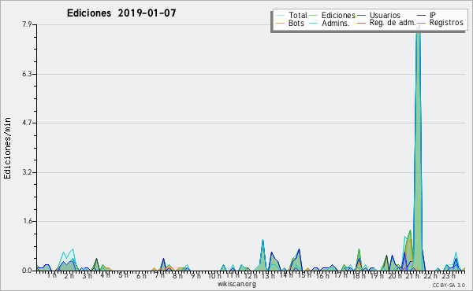Click the '4 h' x-axis label
473x291 pixels.
tap(105, 275)
